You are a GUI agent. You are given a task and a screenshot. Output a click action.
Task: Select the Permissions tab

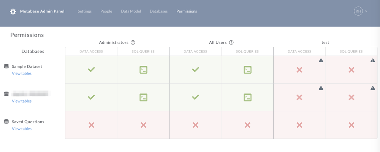(x=187, y=11)
